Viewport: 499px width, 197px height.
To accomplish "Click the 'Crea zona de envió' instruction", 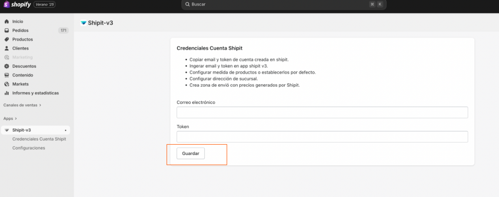I will [244, 85].
